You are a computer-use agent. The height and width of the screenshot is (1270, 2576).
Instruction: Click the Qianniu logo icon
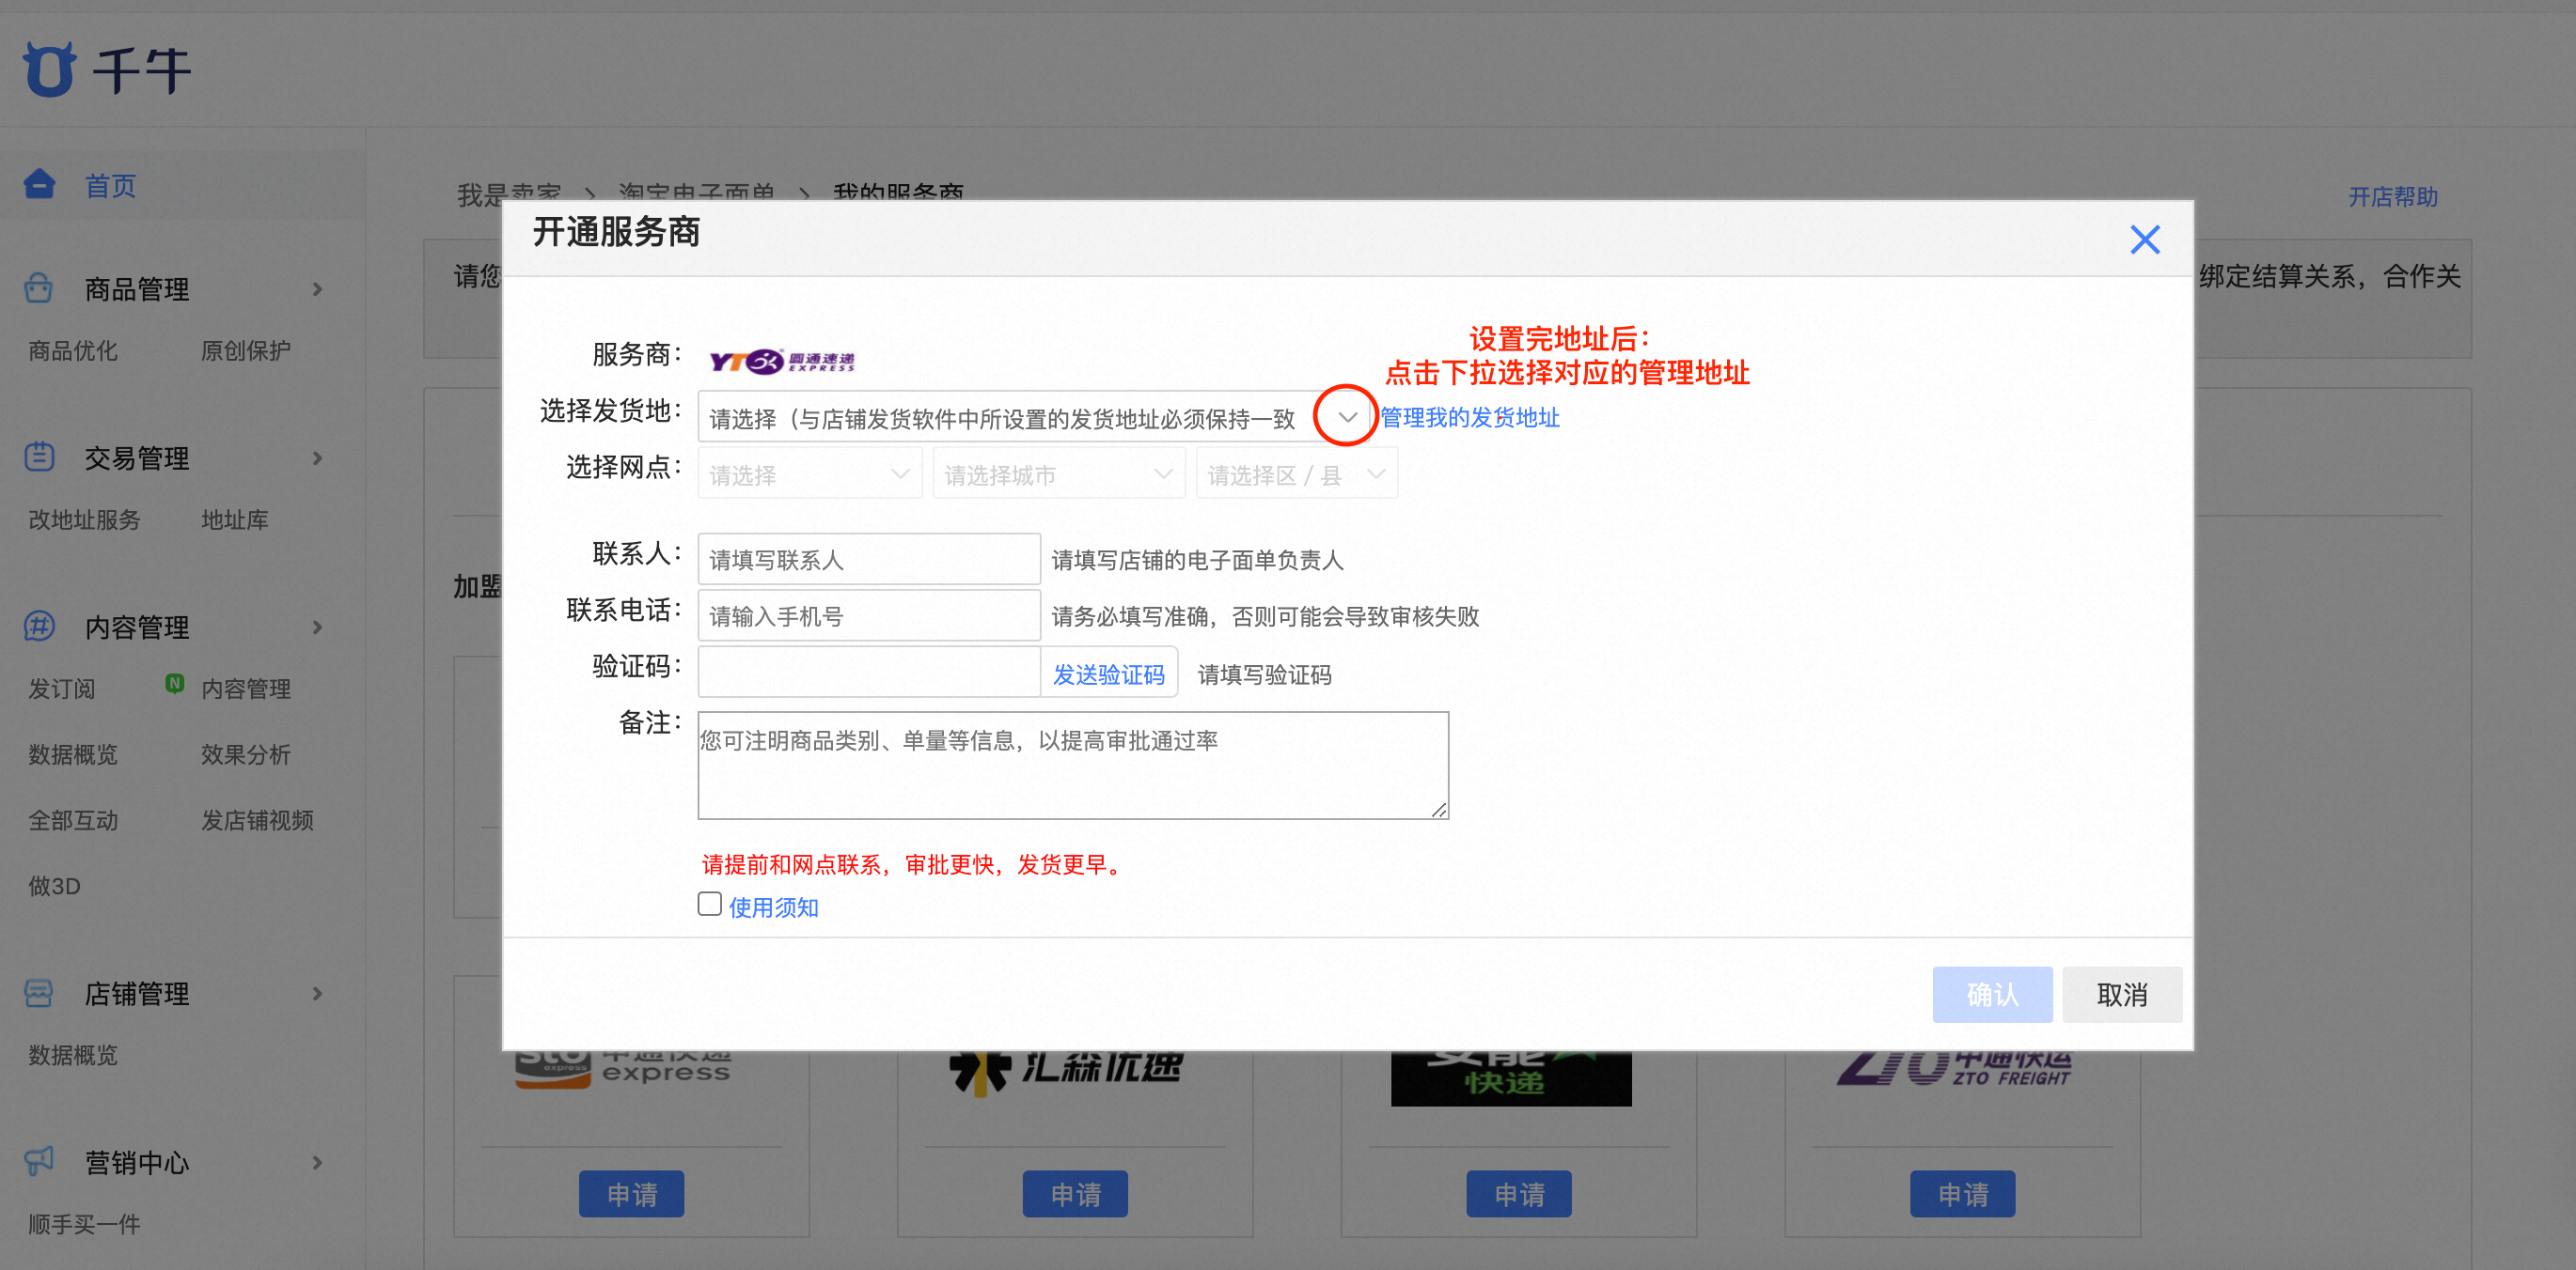tap(49, 69)
